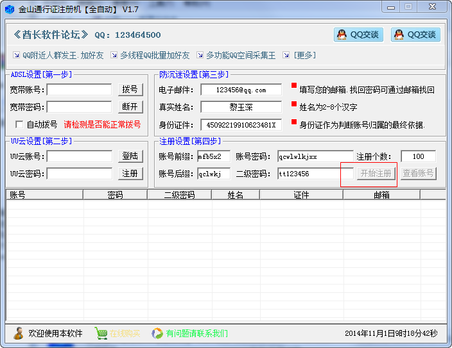Open 多线程QQ批量加好友 link
The width and height of the screenshot is (452, 348).
tap(155, 55)
